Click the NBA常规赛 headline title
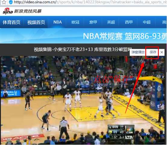 pos(125,36)
